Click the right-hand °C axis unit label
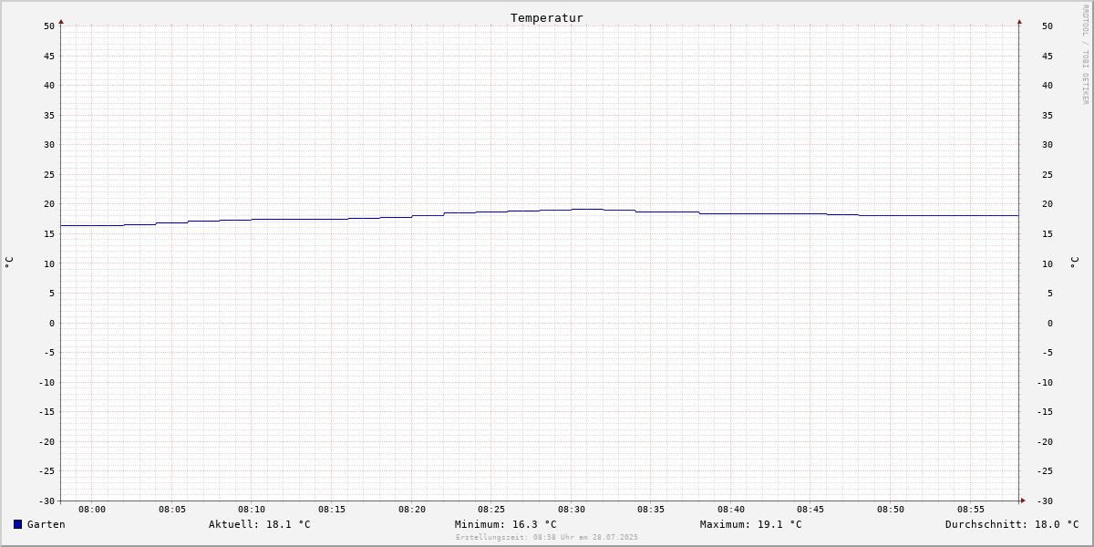Viewport: 1094px width, 547px height. 1075,262
